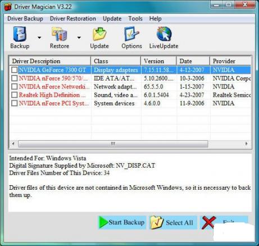Expand the Backup dropdown arrow
The height and width of the screenshot is (246, 259).
[39, 38]
